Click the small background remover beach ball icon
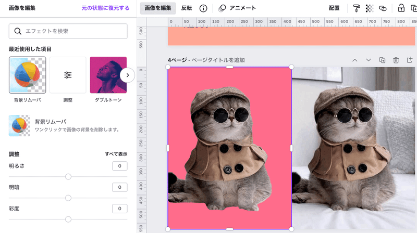 coord(19,125)
